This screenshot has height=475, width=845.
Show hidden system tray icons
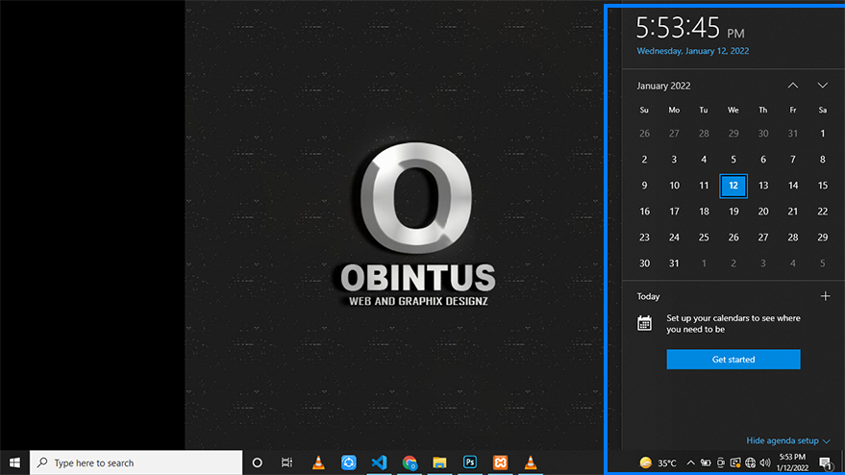point(690,462)
